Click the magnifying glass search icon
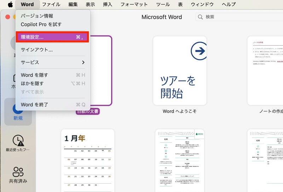The height and width of the screenshot is (192, 283). 200,17
